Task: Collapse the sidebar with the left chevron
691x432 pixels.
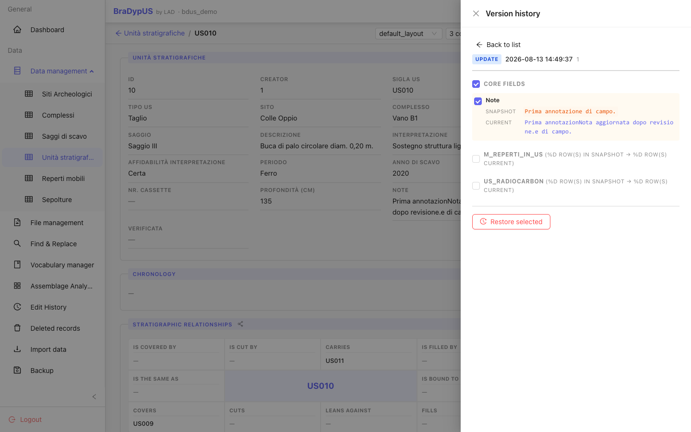Action: [x=94, y=396]
